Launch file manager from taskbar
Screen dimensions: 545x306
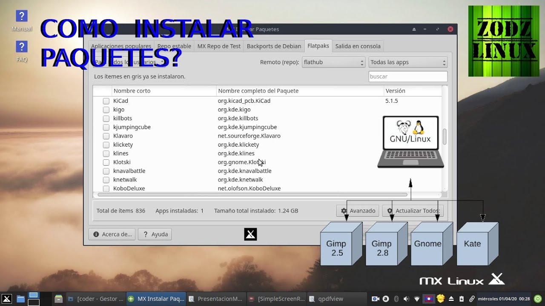point(20,299)
